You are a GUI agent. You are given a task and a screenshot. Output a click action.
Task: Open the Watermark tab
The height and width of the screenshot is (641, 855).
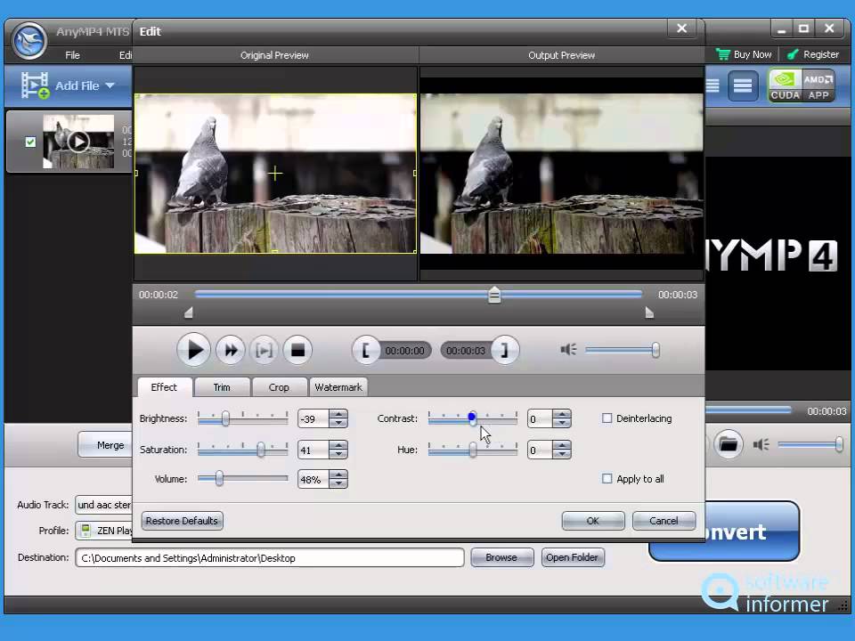(x=338, y=387)
